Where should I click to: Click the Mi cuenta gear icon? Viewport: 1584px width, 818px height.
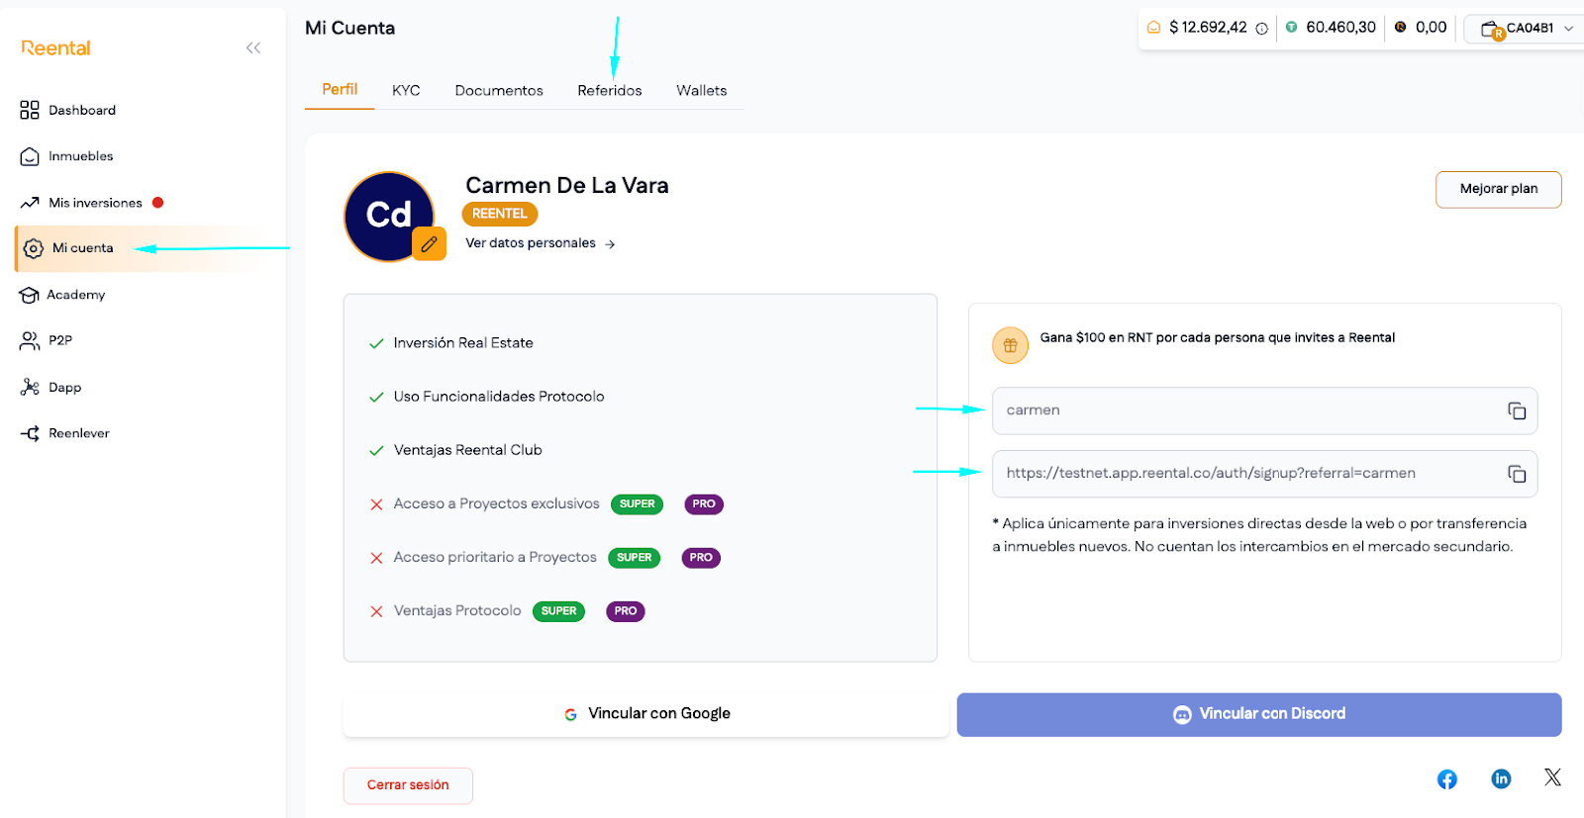(x=34, y=248)
